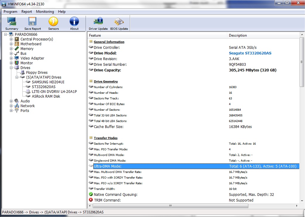Open the Monitoring menu
Image resolution: width=305 pixels, height=217 pixels.
pos(45,12)
